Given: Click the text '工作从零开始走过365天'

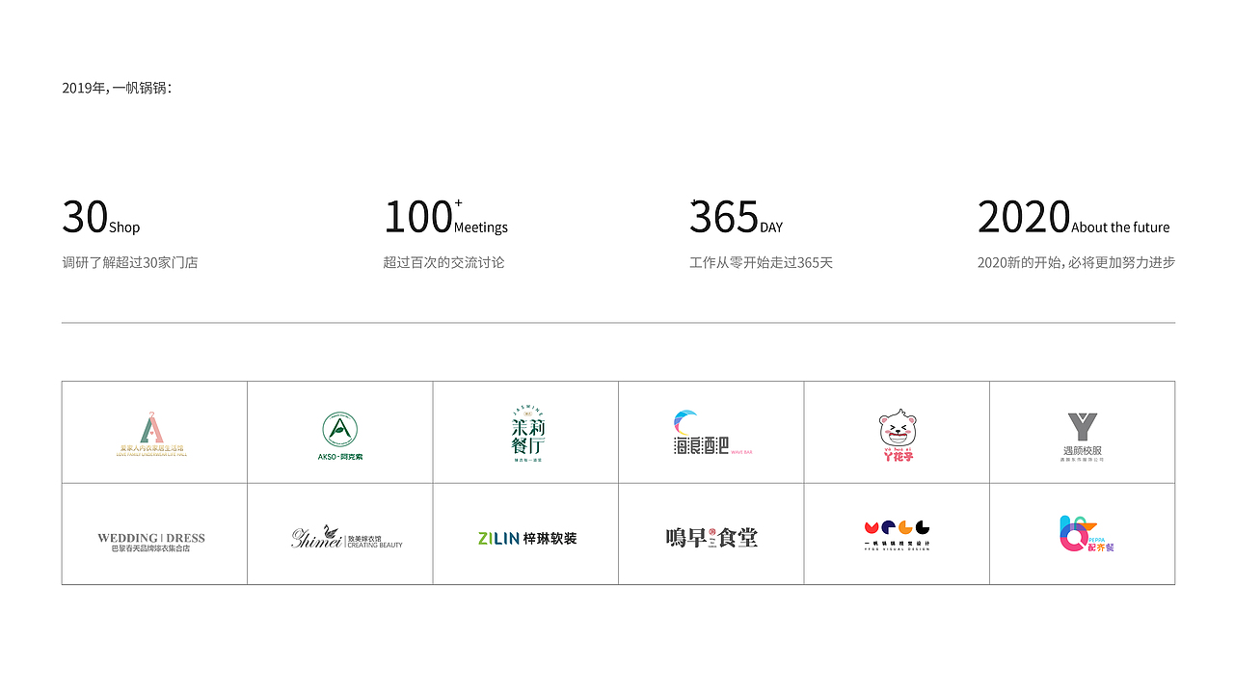Looking at the screenshot, I should (762, 262).
